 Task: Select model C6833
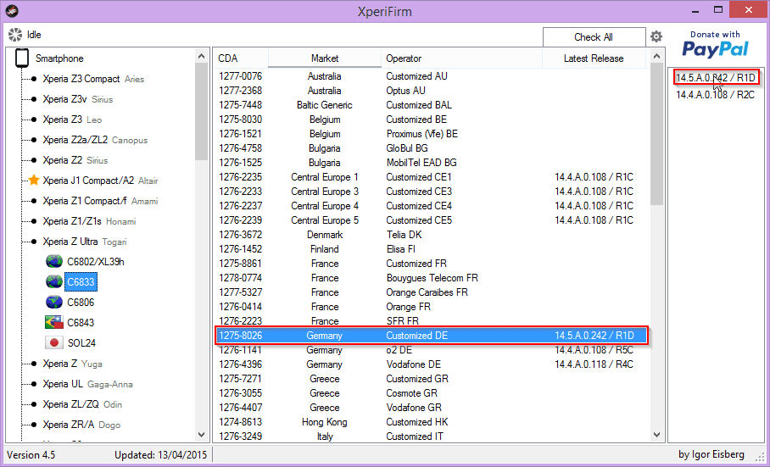[81, 282]
